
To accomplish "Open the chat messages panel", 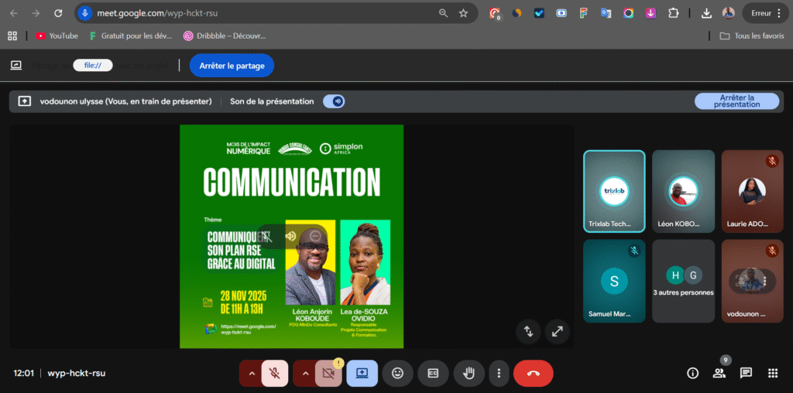I will pyautogui.click(x=746, y=373).
